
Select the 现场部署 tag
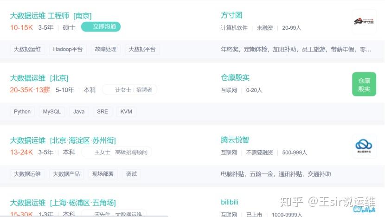coord(103,174)
